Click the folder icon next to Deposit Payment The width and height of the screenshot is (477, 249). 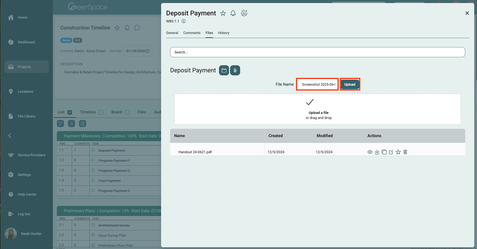pos(224,70)
